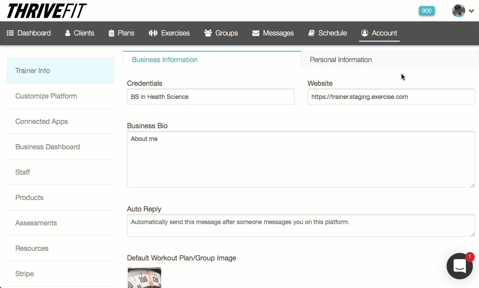Open the Staff section

pyautogui.click(x=60, y=172)
